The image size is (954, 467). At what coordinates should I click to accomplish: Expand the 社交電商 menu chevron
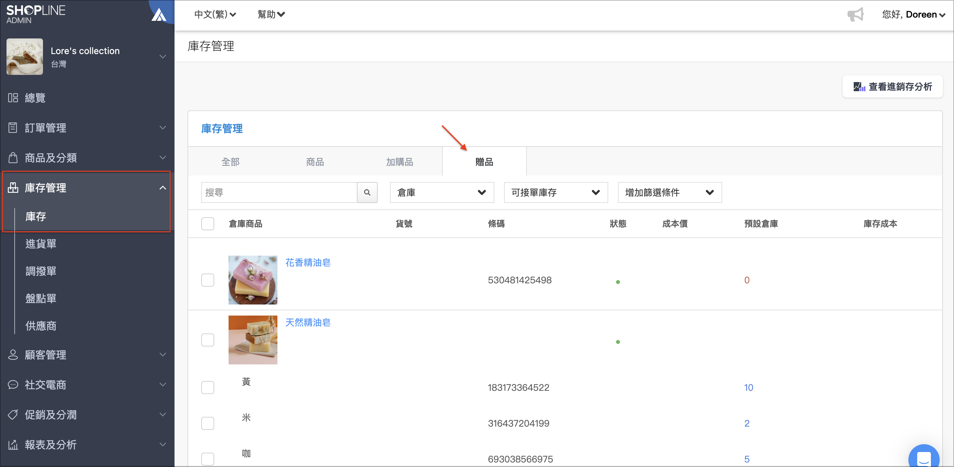click(162, 385)
